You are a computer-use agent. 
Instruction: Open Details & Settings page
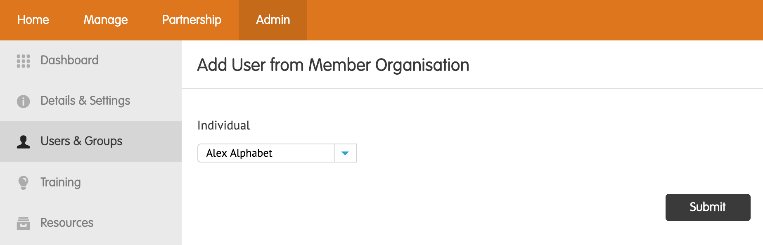coord(91,101)
